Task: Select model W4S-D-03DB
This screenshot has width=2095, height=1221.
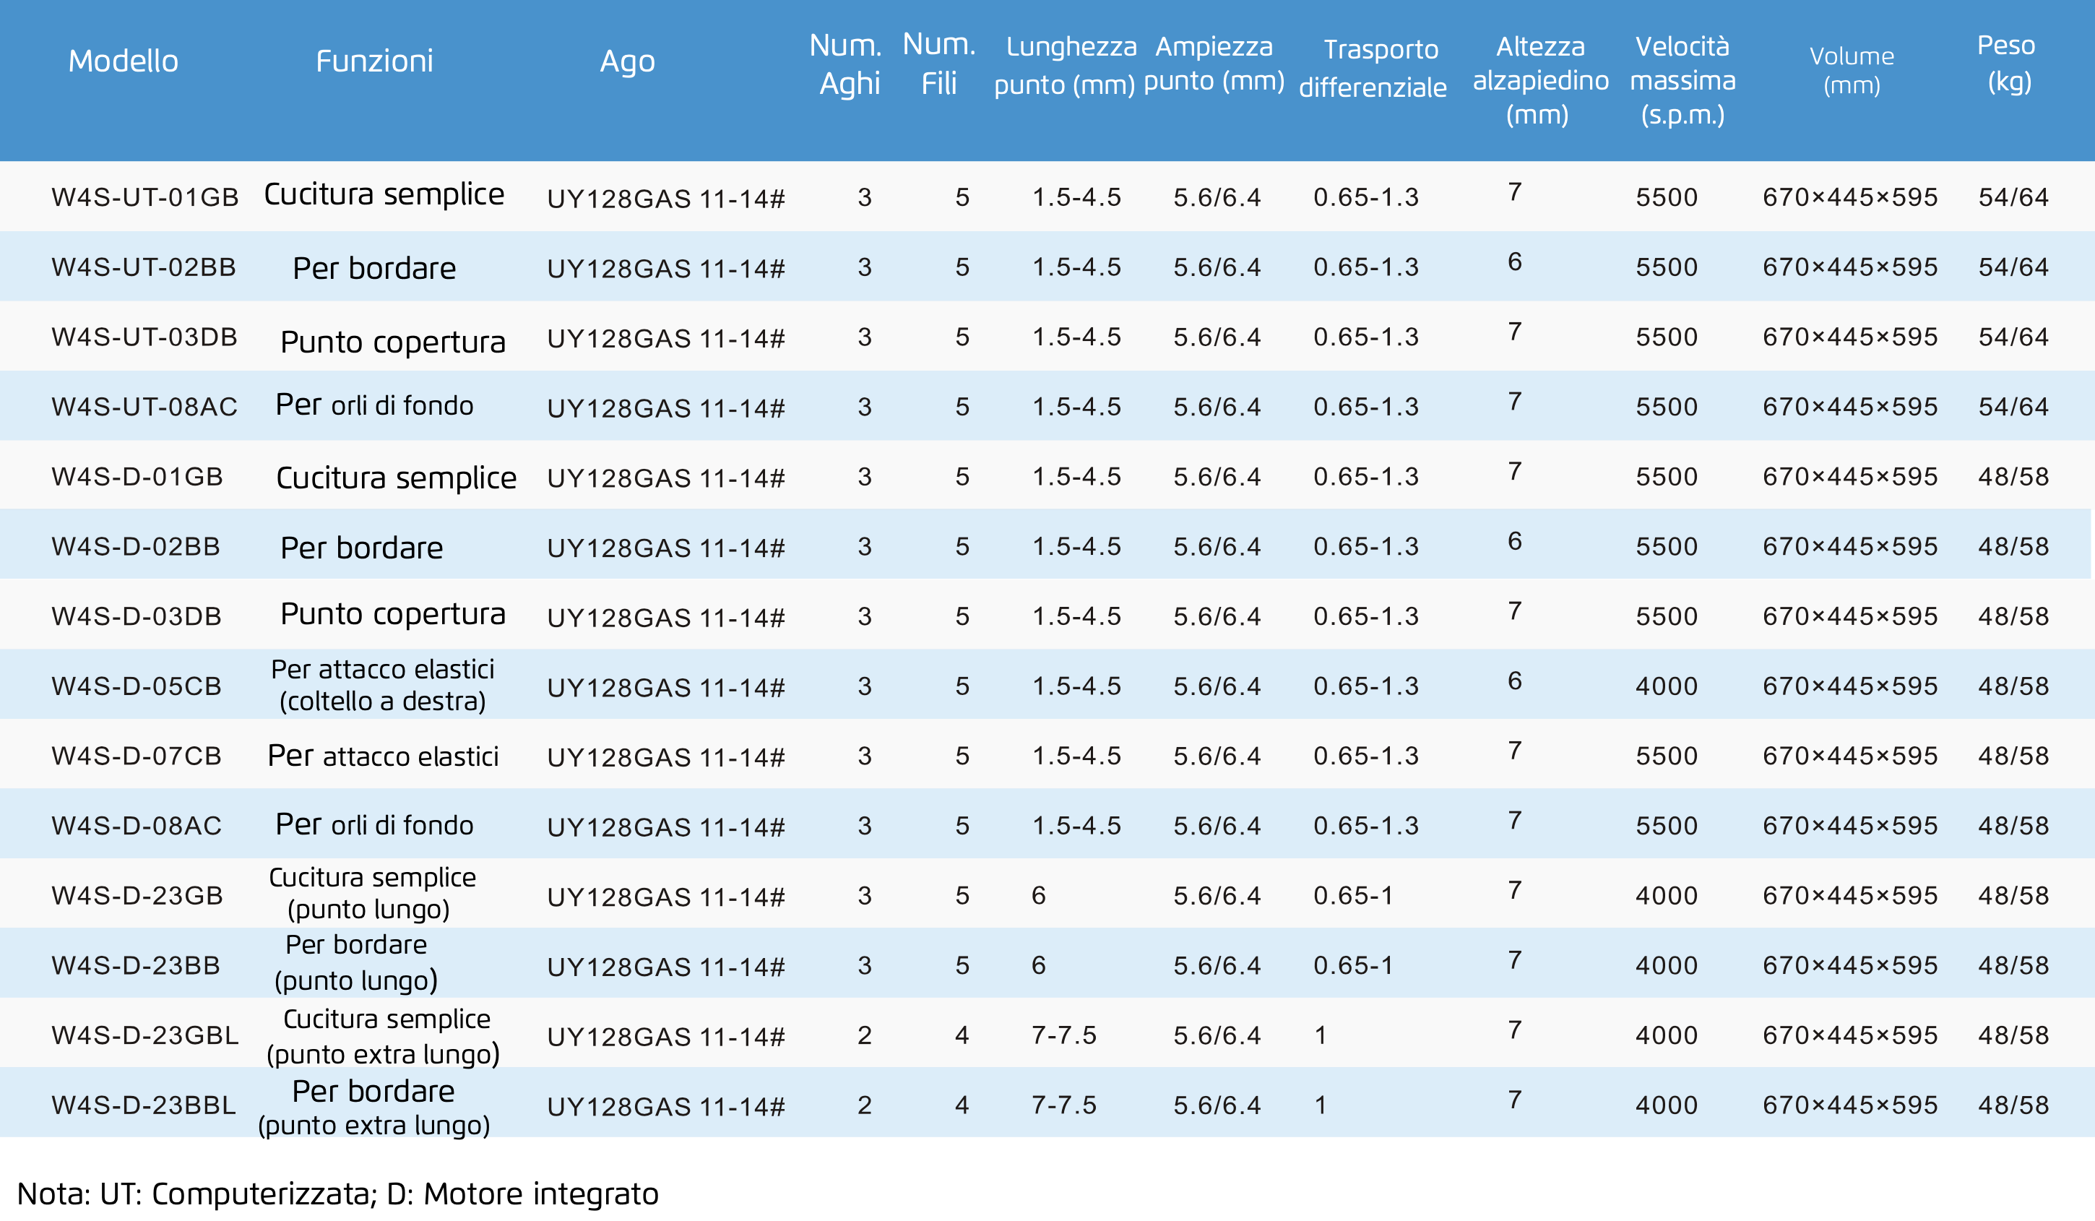Action: click(x=137, y=616)
